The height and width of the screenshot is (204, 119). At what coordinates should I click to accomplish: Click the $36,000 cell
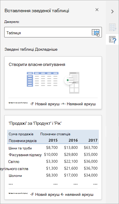click(91, 161)
